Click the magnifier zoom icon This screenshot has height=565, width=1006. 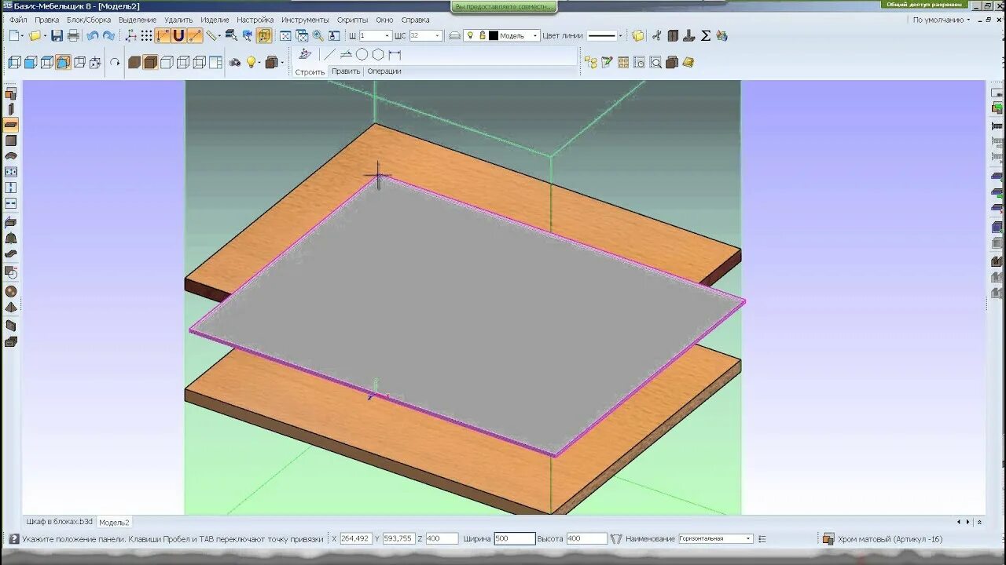(x=318, y=35)
